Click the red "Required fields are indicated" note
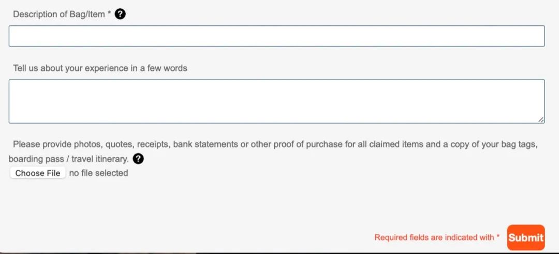 (x=434, y=237)
